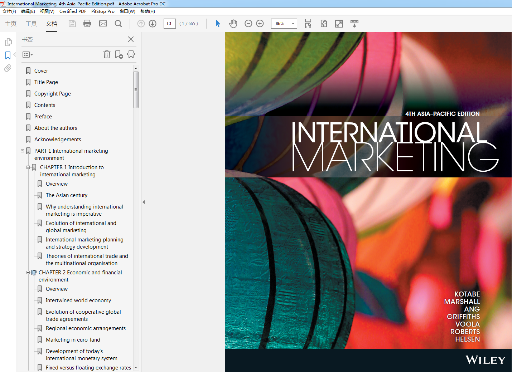Open The Asian century bookmark
Screen dimensions: 512x372
click(x=67, y=195)
